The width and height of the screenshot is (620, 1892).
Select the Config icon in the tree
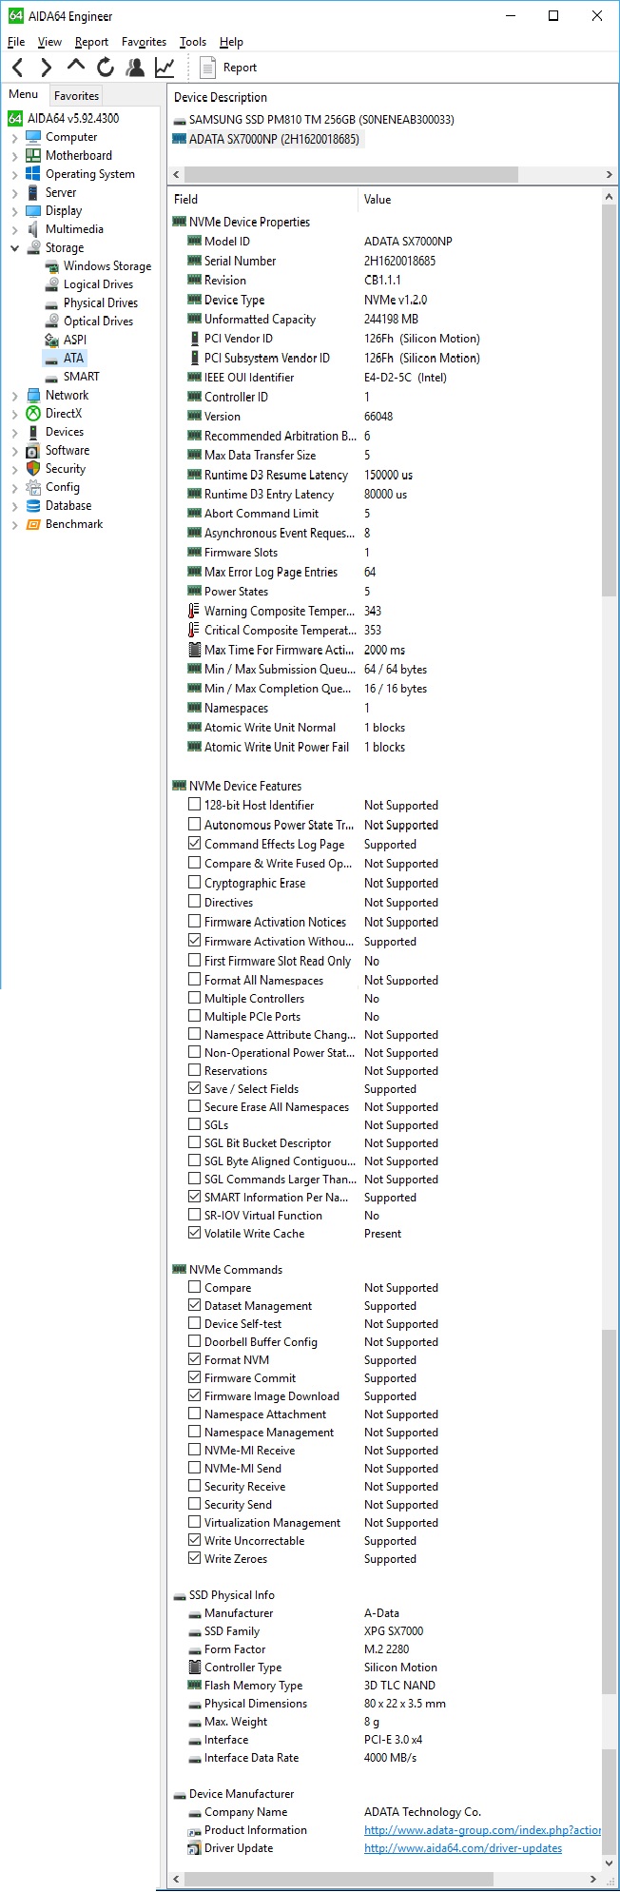[x=33, y=487]
